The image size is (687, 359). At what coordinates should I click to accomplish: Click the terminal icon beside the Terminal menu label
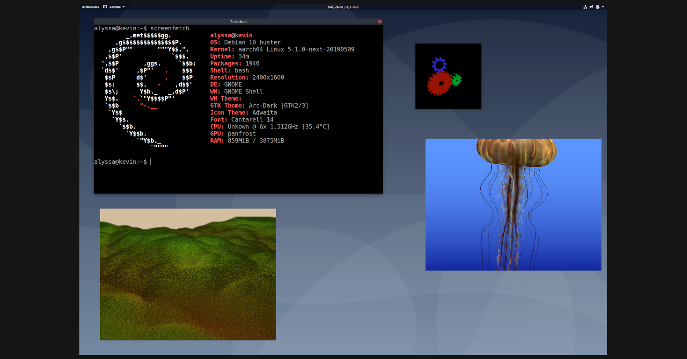point(105,7)
